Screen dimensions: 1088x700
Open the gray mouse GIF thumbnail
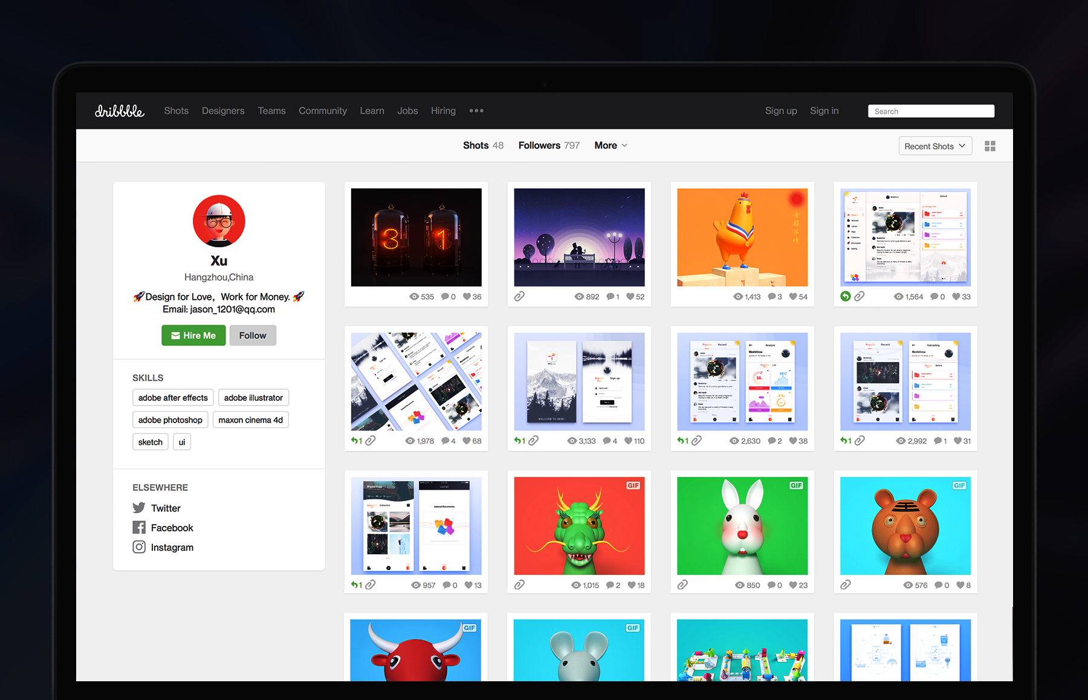(579, 650)
